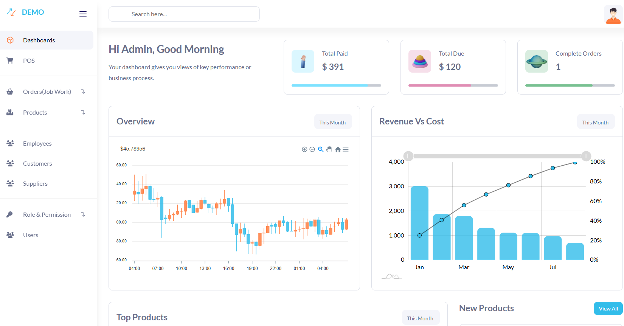The image size is (624, 326).
Task: Expand the Products submenu arrow
Action: [x=83, y=112]
